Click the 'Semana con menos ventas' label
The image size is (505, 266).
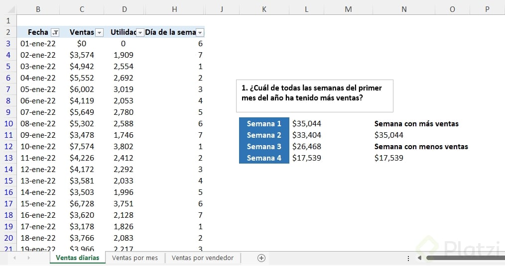pyautogui.click(x=421, y=146)
